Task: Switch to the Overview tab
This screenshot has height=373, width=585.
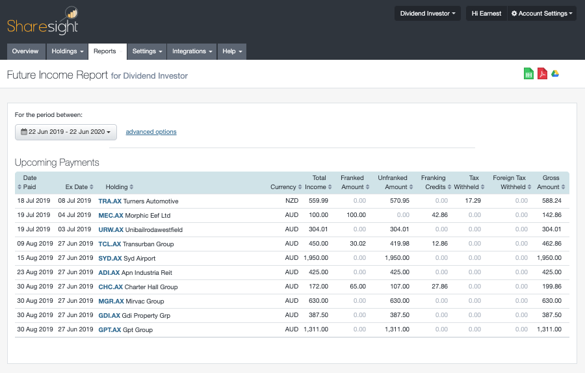Action: 25,51
